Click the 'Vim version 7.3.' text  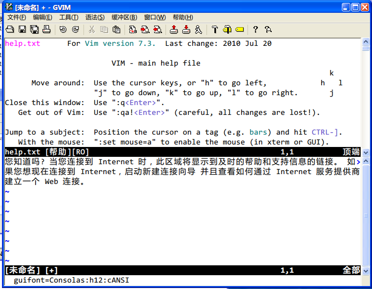coord(120,43)
